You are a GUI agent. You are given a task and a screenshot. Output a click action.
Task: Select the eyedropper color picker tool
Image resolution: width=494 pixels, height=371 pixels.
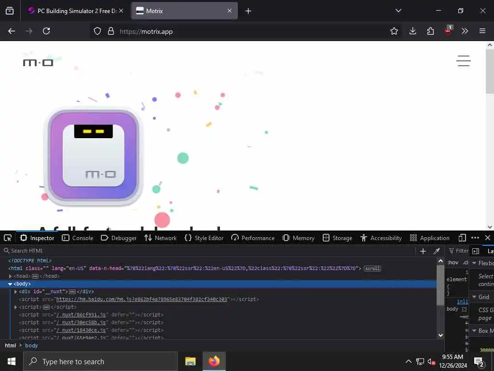click(436, 251)
